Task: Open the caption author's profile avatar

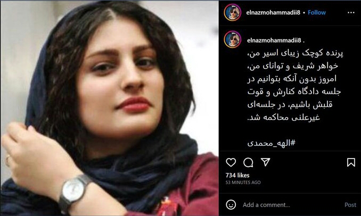Action: click(233, 39)
